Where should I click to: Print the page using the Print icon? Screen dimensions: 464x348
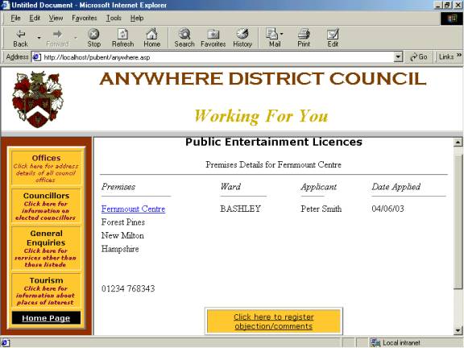coord(304,38)
